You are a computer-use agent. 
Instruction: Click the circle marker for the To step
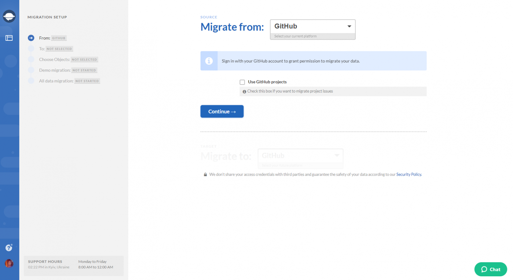click(x=31, y=48)
